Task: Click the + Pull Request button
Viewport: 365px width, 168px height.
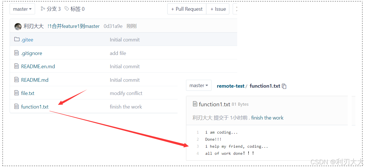Action: coord(187,9)
